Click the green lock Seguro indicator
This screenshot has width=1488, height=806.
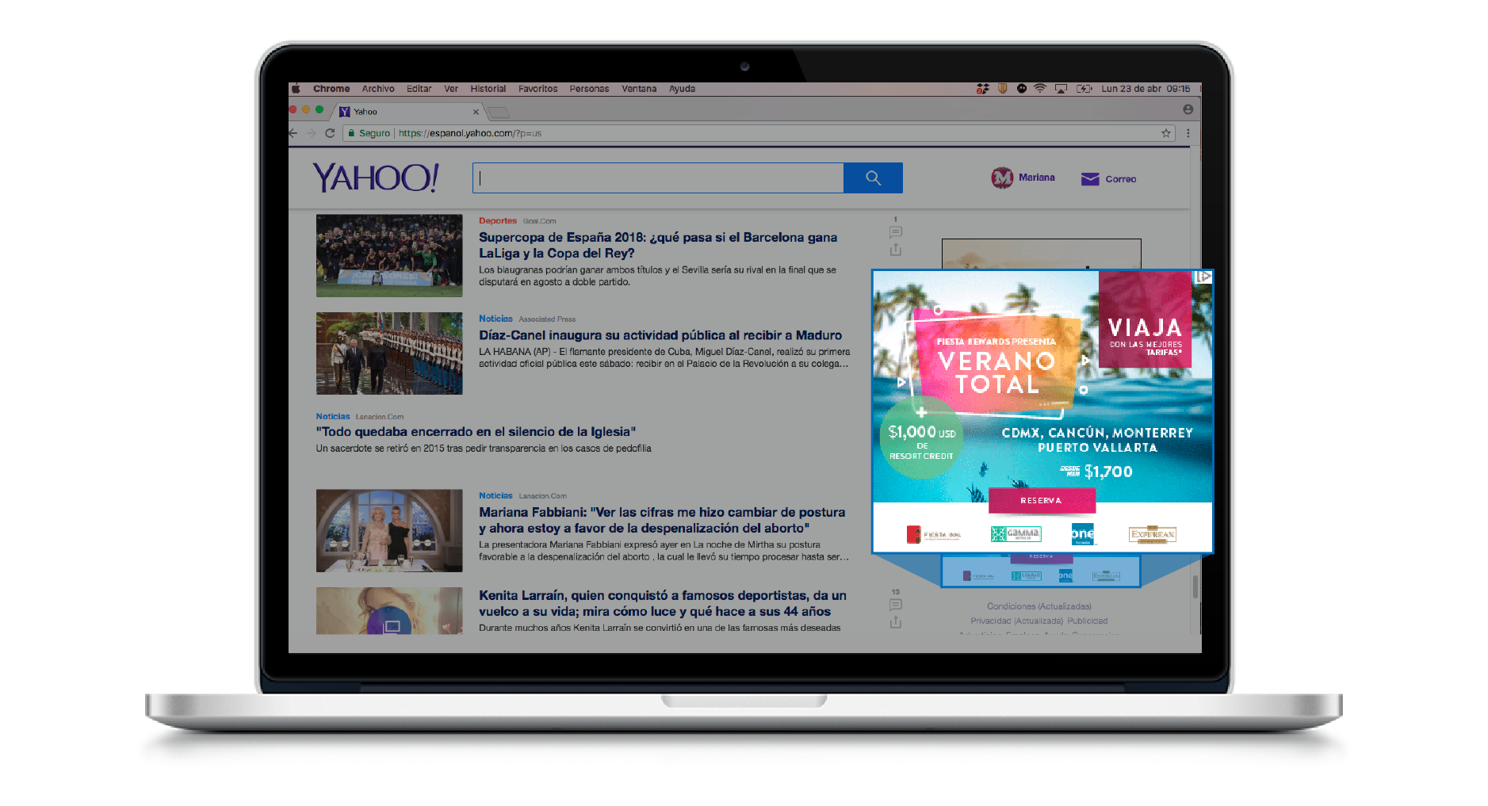coord(369,133)
